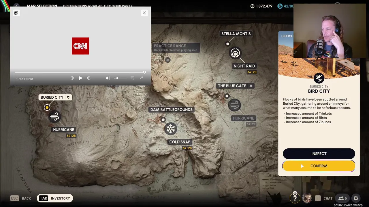Confirm the Buried City destination
Viewport: 369px width, 207px height.
319,166
